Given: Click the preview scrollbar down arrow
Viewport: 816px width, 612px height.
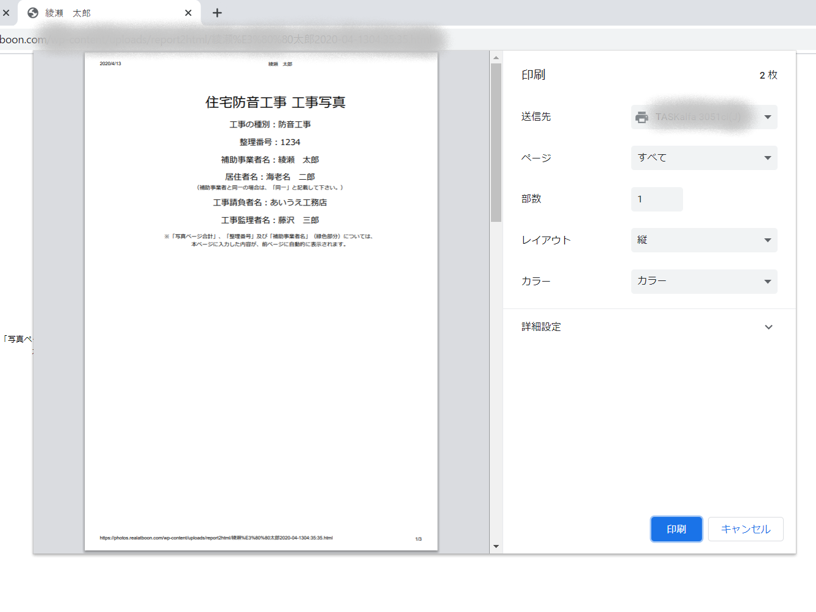Looking at the screenshot, I should click(496, 546).
